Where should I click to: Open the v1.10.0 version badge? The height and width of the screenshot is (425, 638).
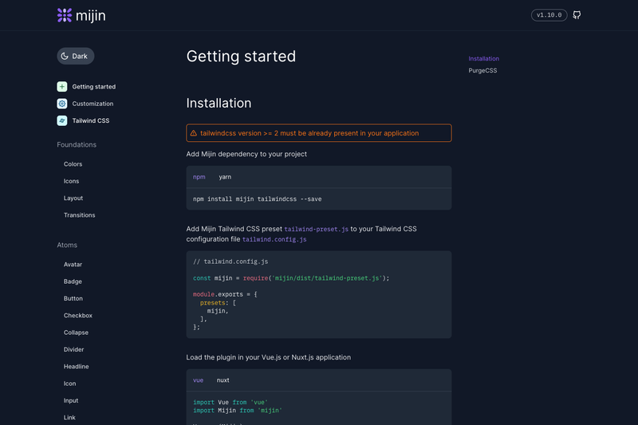[x=549, y=15]
